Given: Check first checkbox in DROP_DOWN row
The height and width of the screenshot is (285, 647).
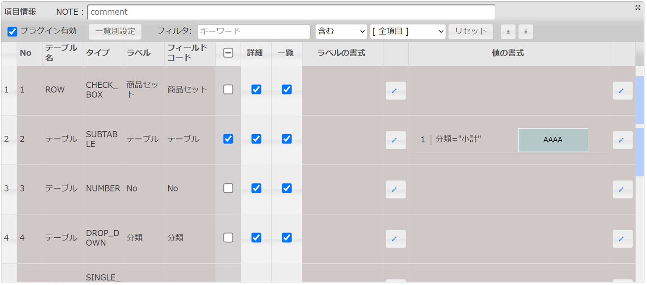Looking at the screenshot, I should tap(228, 238).
